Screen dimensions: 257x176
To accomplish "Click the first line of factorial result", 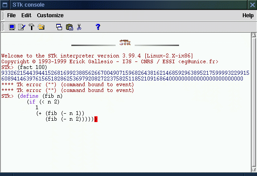I will (x=125, y=73).
